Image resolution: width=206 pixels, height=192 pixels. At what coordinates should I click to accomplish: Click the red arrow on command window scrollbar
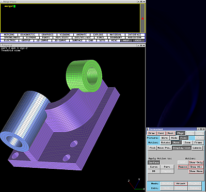[x=142, y=18]
